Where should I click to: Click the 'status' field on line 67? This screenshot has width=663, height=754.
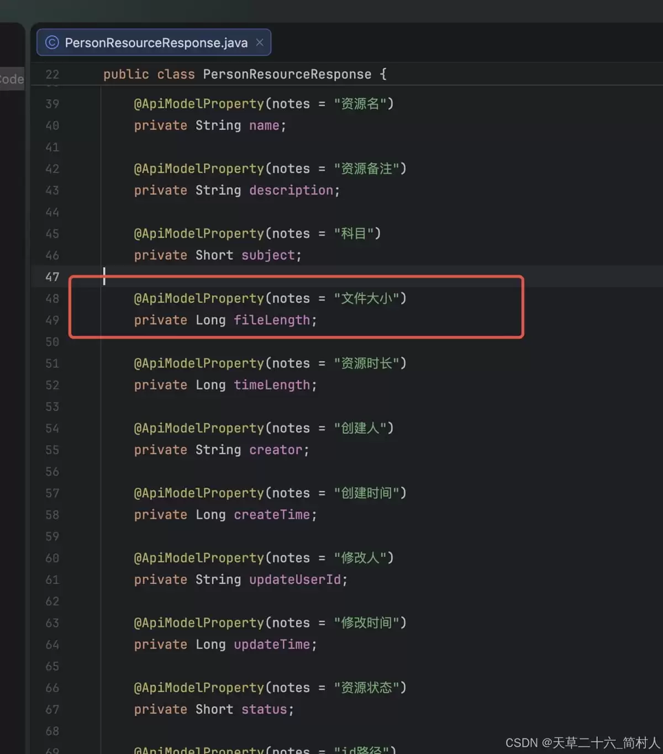(264, 709)
